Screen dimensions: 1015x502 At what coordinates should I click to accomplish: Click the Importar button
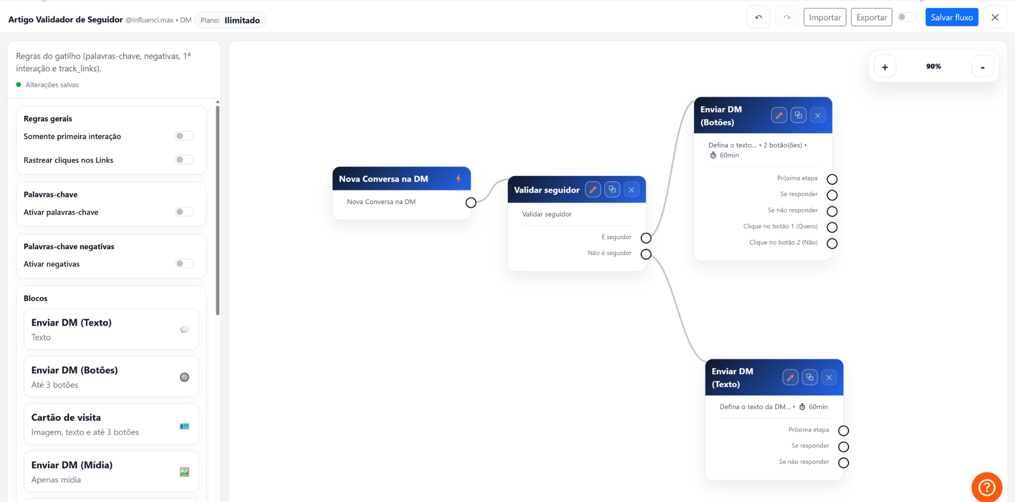click(824, 18)
